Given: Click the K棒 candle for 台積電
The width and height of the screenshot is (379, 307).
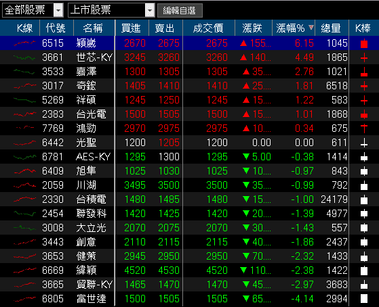Looking at the screenshot, I should pyautogui.click(x=364, y=199).
